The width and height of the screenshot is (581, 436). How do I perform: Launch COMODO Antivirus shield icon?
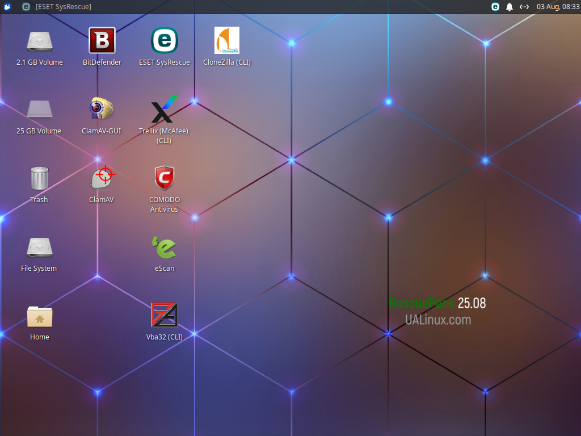pyautogui.click(x=165, y=178)
